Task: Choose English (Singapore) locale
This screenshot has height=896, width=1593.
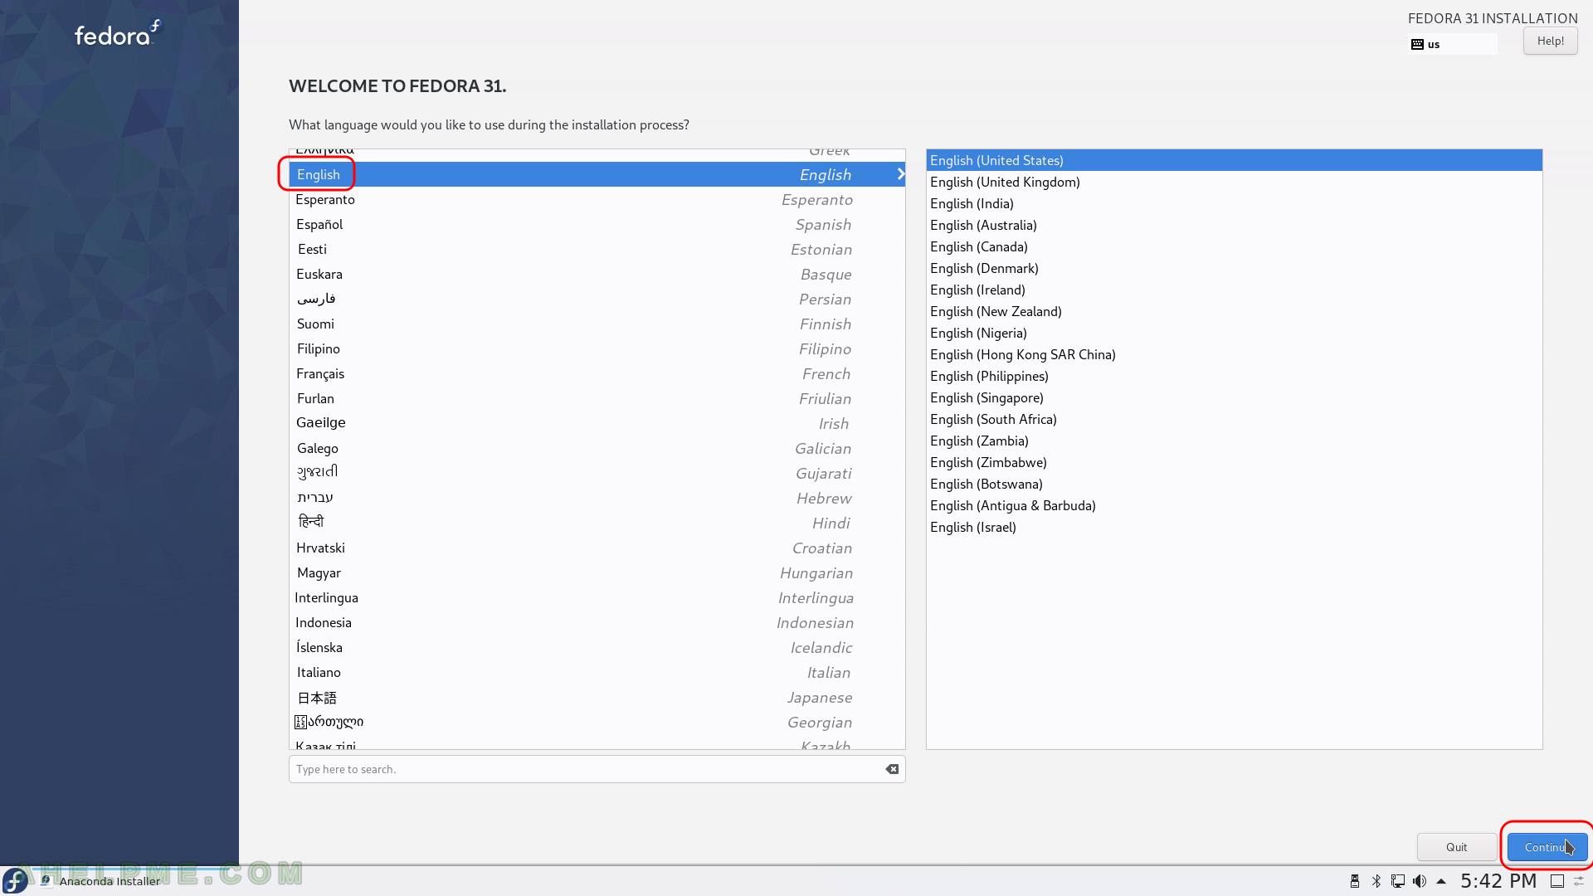Action: pos(1234,397)
